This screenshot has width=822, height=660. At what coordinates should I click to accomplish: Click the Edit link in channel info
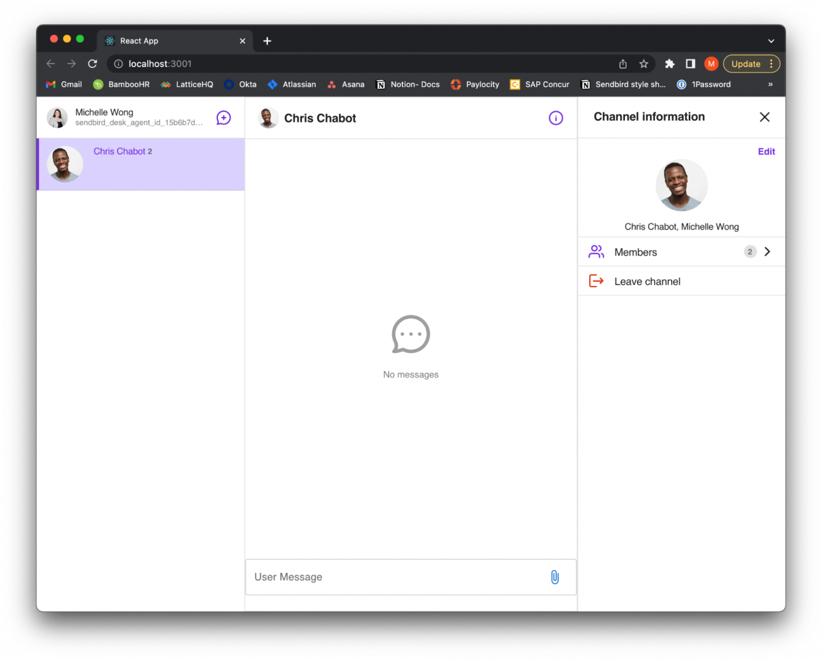766,151
